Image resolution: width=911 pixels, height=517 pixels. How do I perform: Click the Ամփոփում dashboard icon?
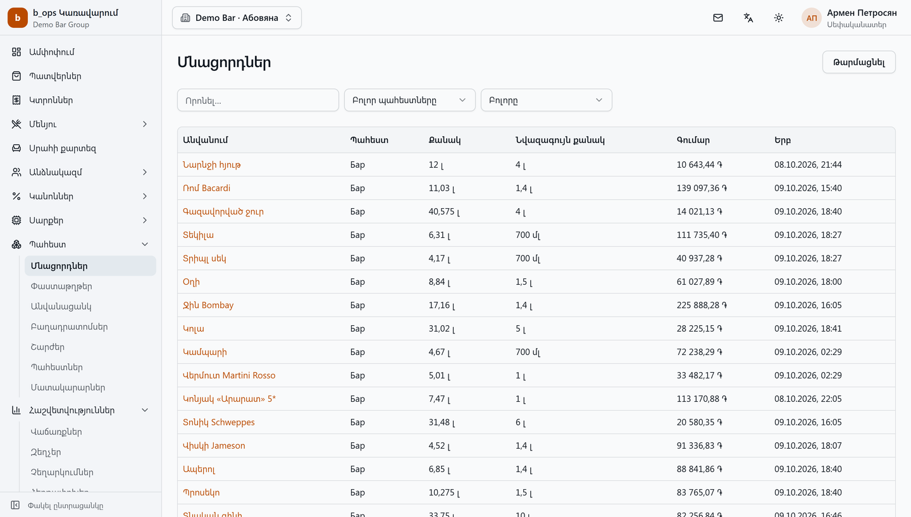click(x=16, y=52)
